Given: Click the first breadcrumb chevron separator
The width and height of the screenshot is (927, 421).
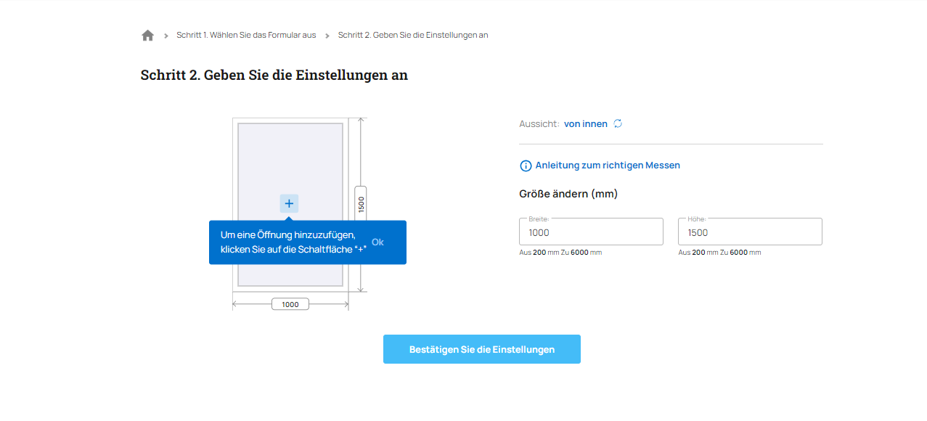Looking at the screenshot, I should coord(166,35).
